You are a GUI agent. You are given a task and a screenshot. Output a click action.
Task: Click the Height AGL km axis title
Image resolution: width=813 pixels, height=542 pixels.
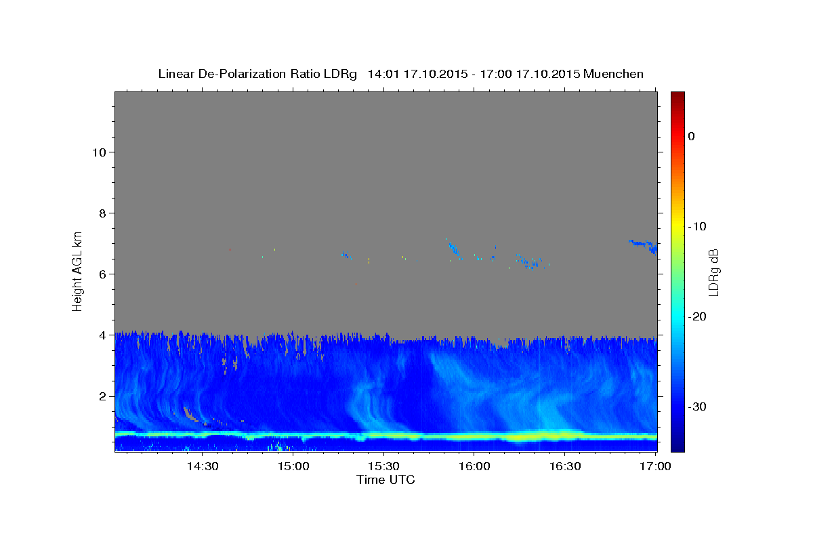78,270
